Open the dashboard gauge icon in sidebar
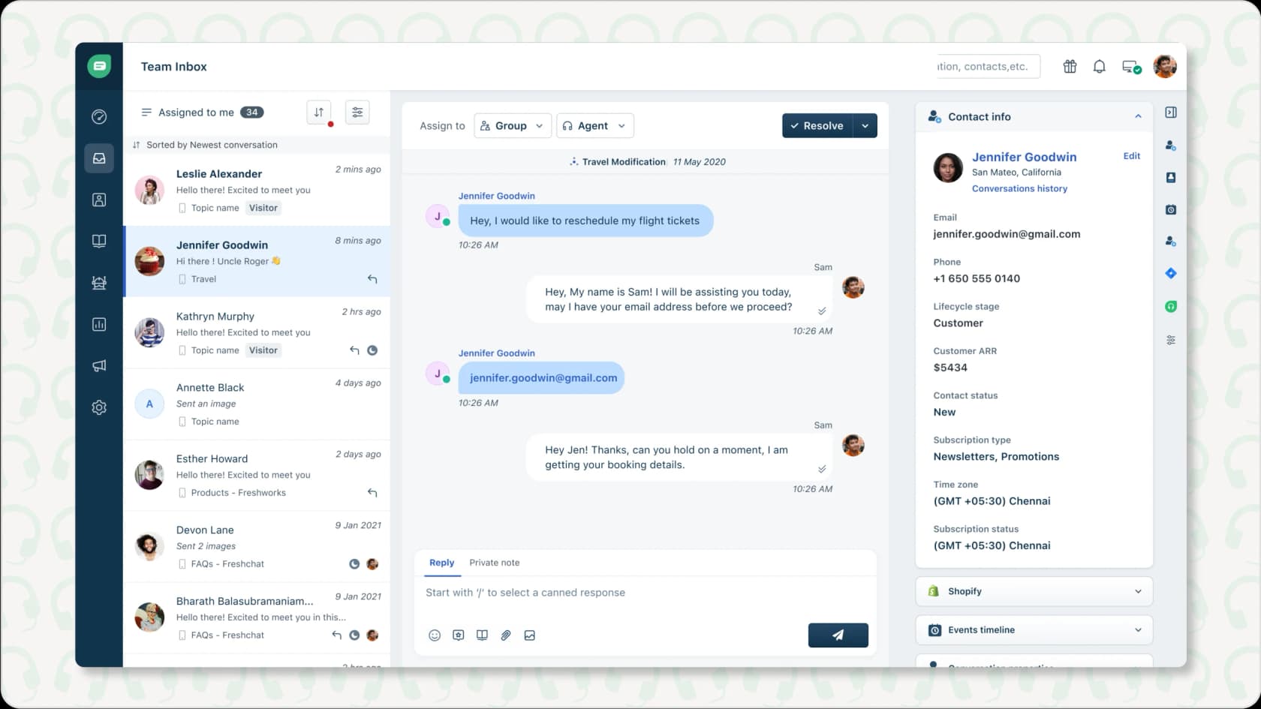The height and width of the screenshot is (709, 1261). (99, 116)
